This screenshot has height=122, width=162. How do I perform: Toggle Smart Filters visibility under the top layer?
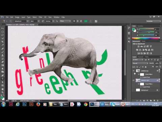tap(139, 75)
